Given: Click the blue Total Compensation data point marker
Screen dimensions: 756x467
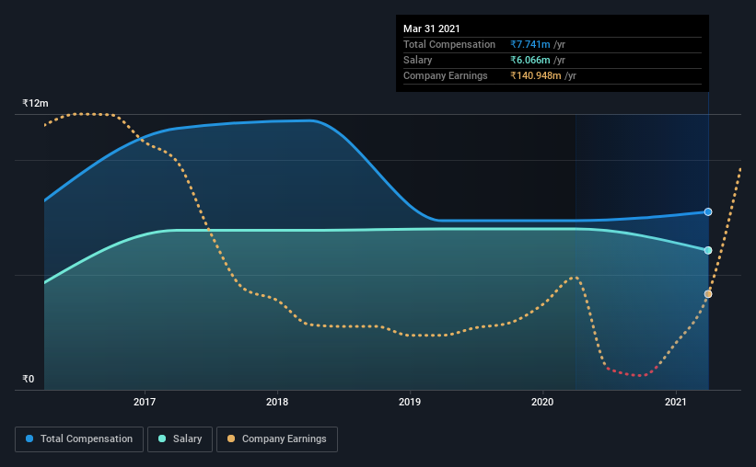Looking at the screenshot, I should click(x=708, y=211).
